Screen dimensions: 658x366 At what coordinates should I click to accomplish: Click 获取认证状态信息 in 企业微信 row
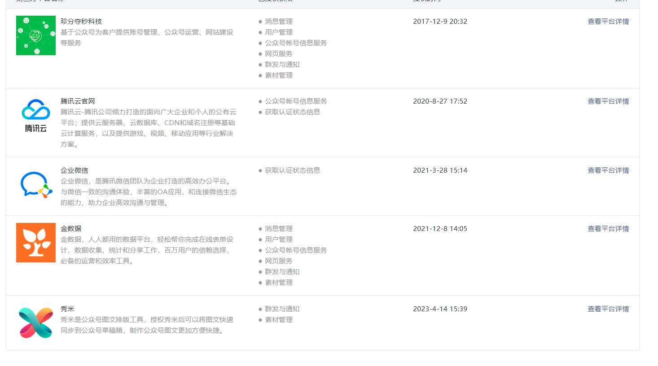[293, 170]
